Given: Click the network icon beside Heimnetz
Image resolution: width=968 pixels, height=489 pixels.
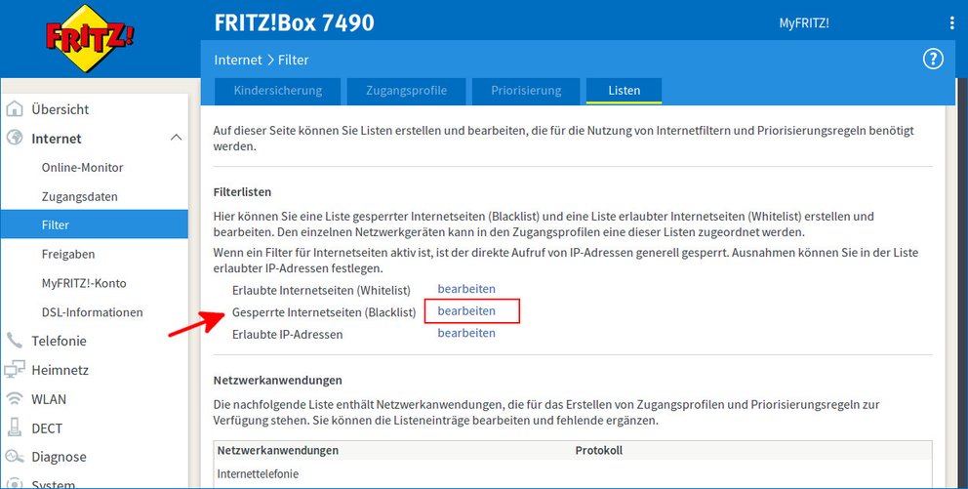Looking at the screenshot, I should click(15, 370).
